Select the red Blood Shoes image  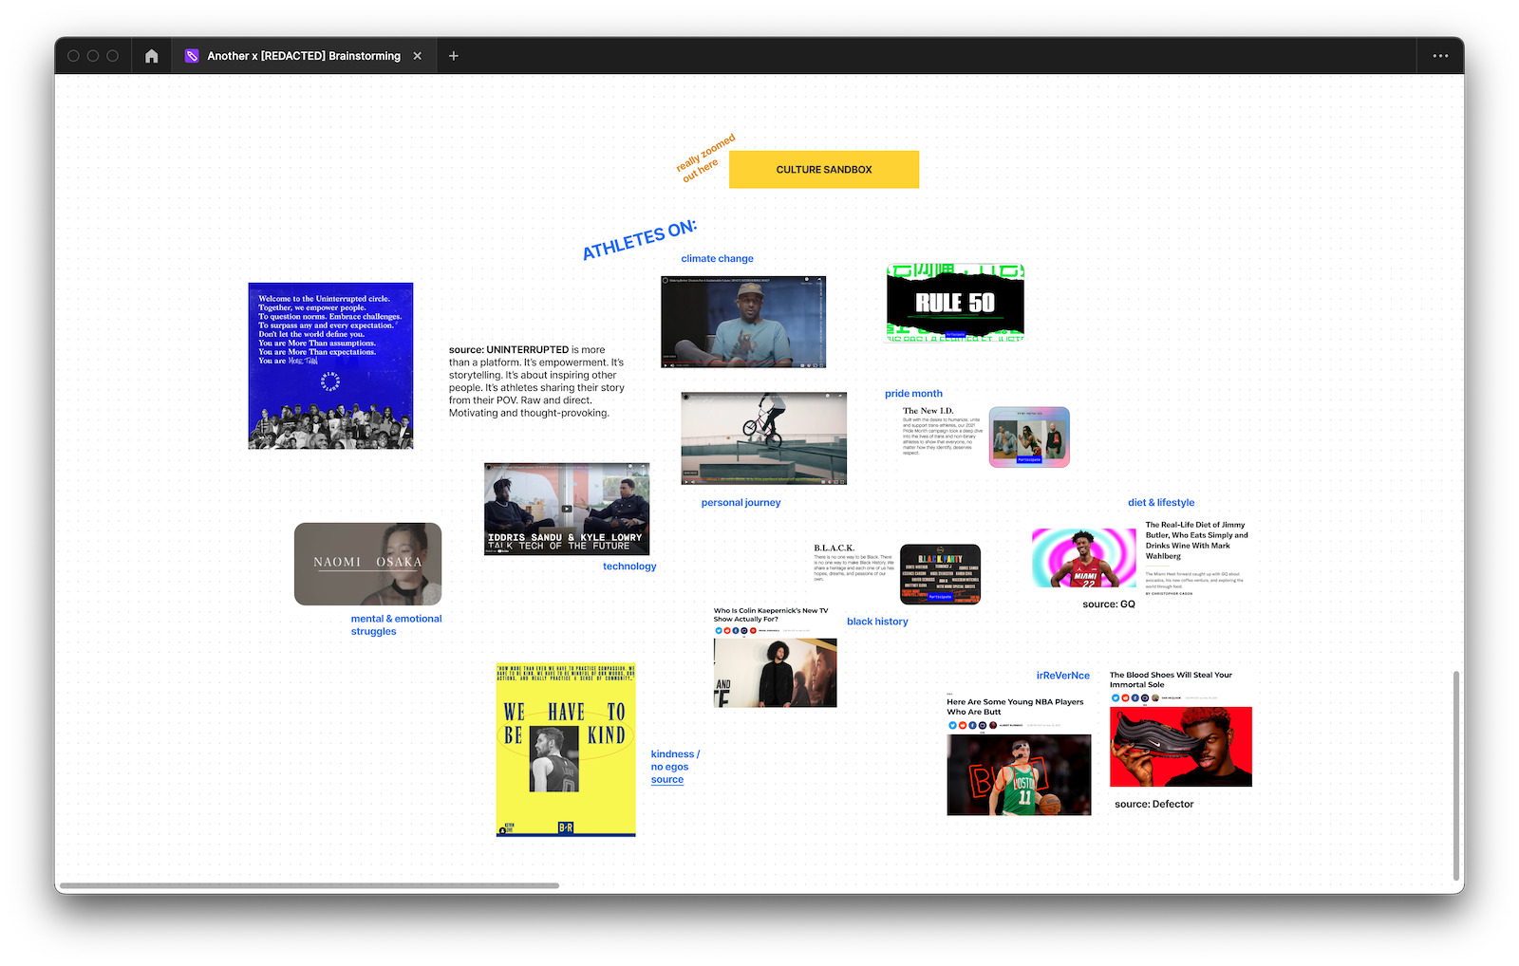click(x=1181, y=747)
